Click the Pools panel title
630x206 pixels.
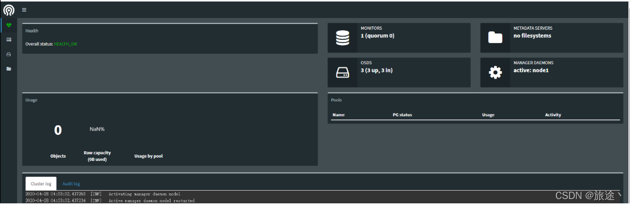tap(336, 100)
